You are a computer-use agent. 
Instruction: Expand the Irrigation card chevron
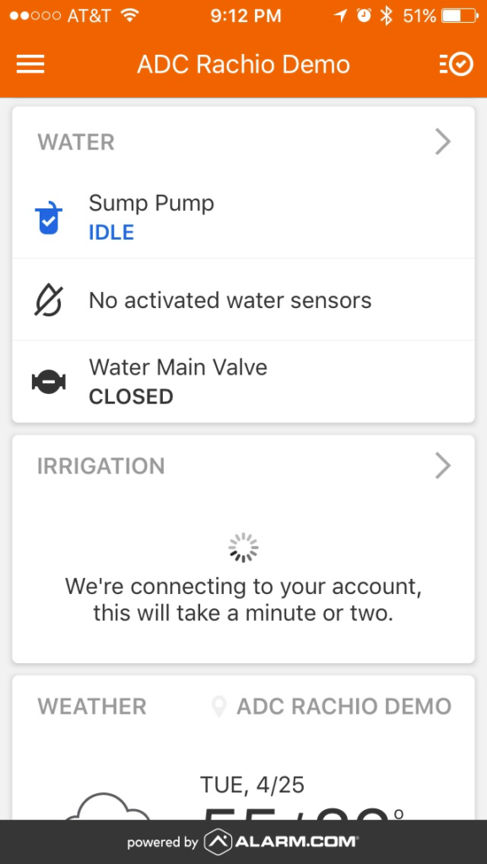pos(443,466)
